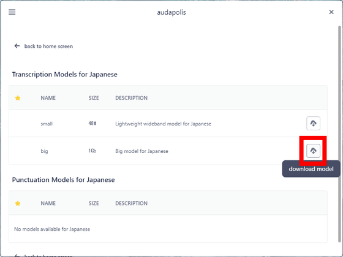This screenshot has height=257, width=343.
Task: Click the back to home screen link
Action: (43, 46)
